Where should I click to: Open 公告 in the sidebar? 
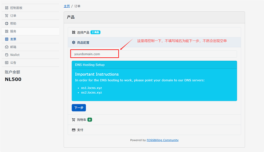[x=31, y=63]
